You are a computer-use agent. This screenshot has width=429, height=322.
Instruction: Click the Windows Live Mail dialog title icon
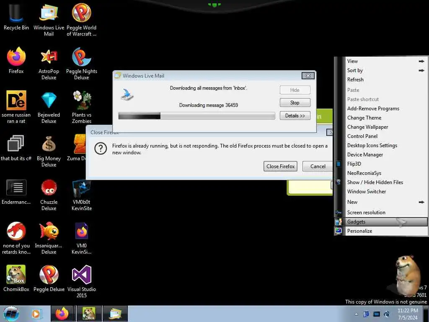pyautogui.click(x=118, y=75)
